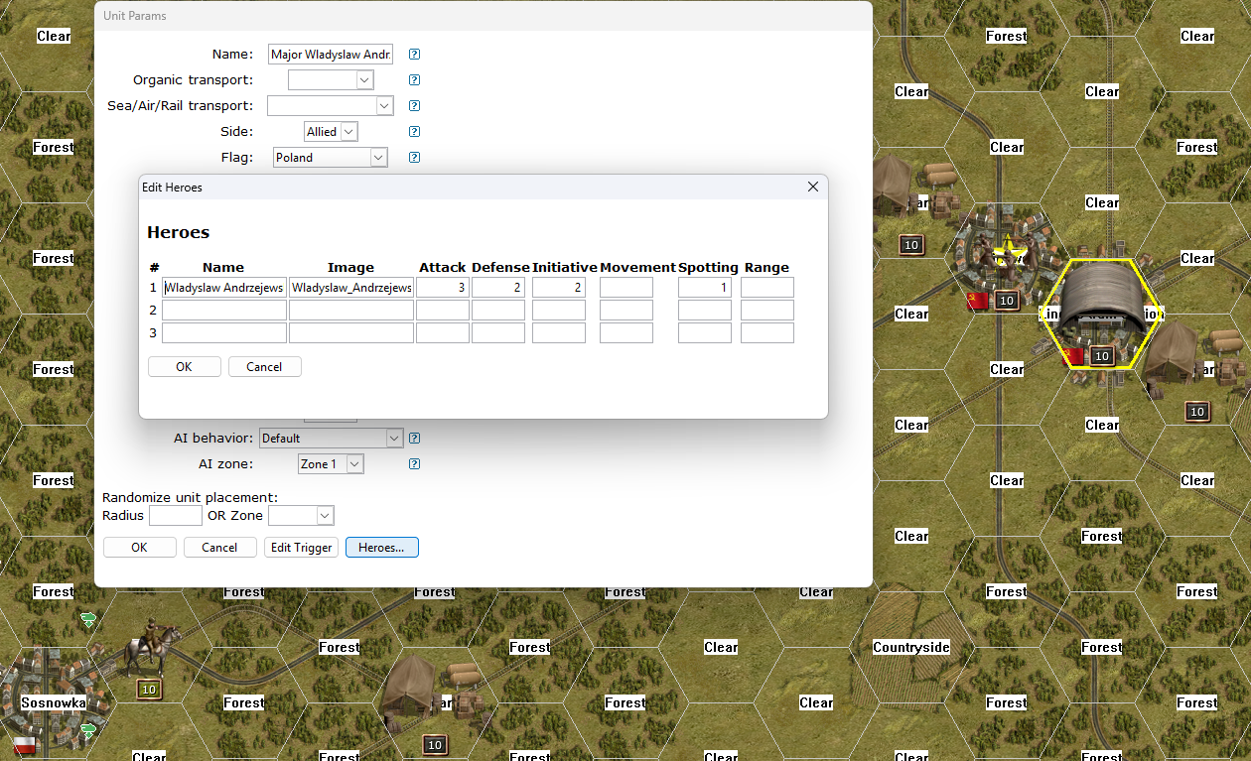Click Cancel in the Unit Params window
This screenshot has width=1251, height=761.
(220, 548)
